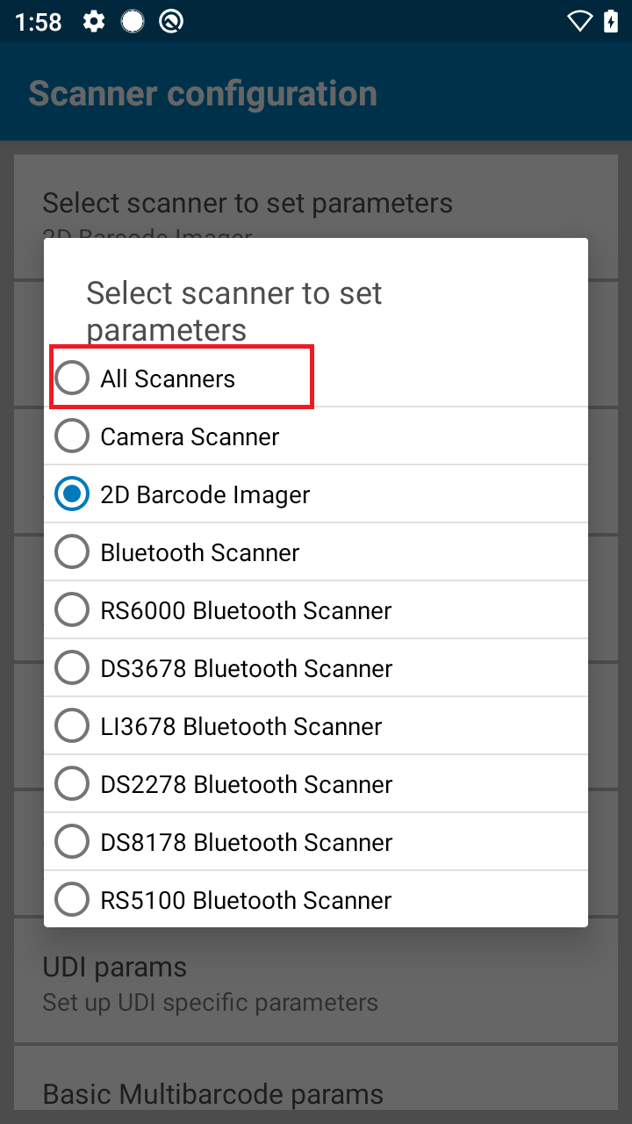Tap the Wi-Fi icon in the status bar
632x1124 pixels.
579,20
